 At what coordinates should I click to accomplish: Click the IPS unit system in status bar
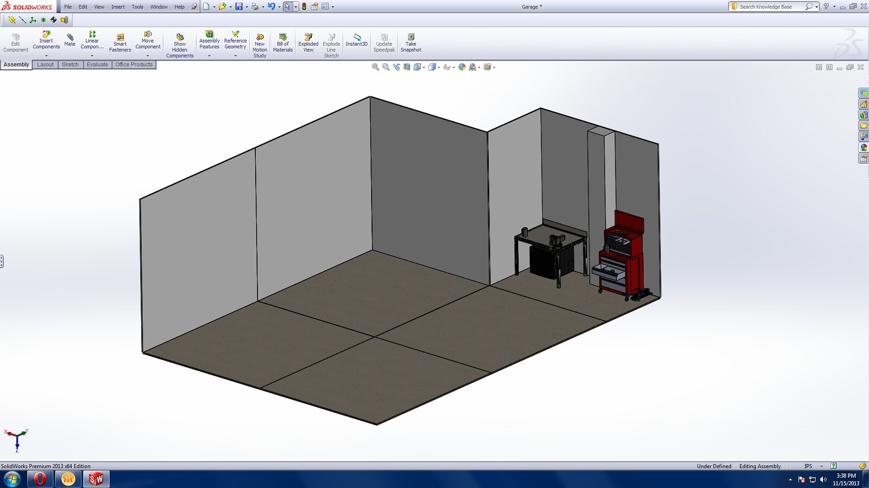(x=808, y=466)
